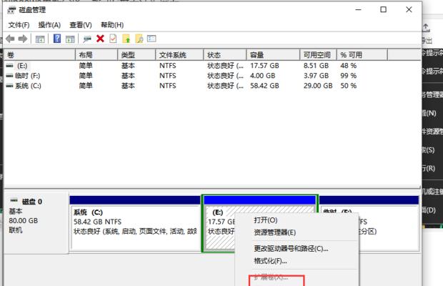Select the 临时 (F:) volume row
The height and width of the screenshot is (286, 443).
point(212,76)
